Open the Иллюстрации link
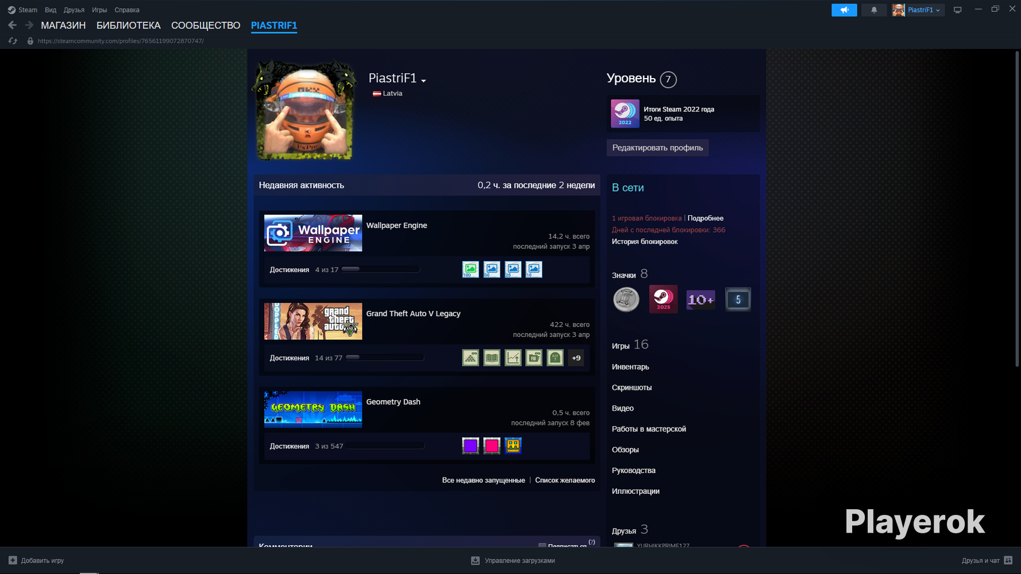The image size is (1021, 574). pos(636,491)
